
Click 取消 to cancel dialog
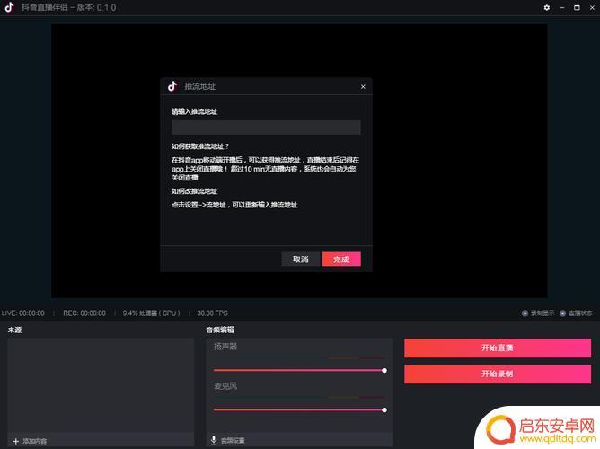pos(300,260)
